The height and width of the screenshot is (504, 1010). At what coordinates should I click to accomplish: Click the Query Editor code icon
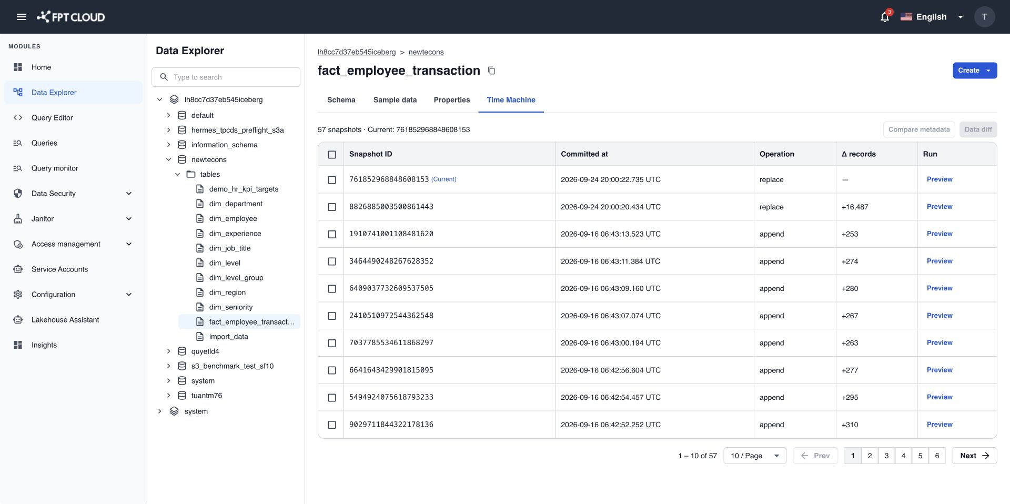(18, 118)
